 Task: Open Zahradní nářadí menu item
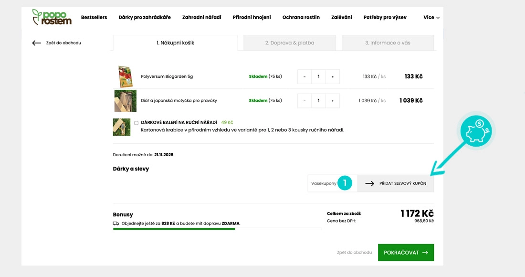(201, 18)
